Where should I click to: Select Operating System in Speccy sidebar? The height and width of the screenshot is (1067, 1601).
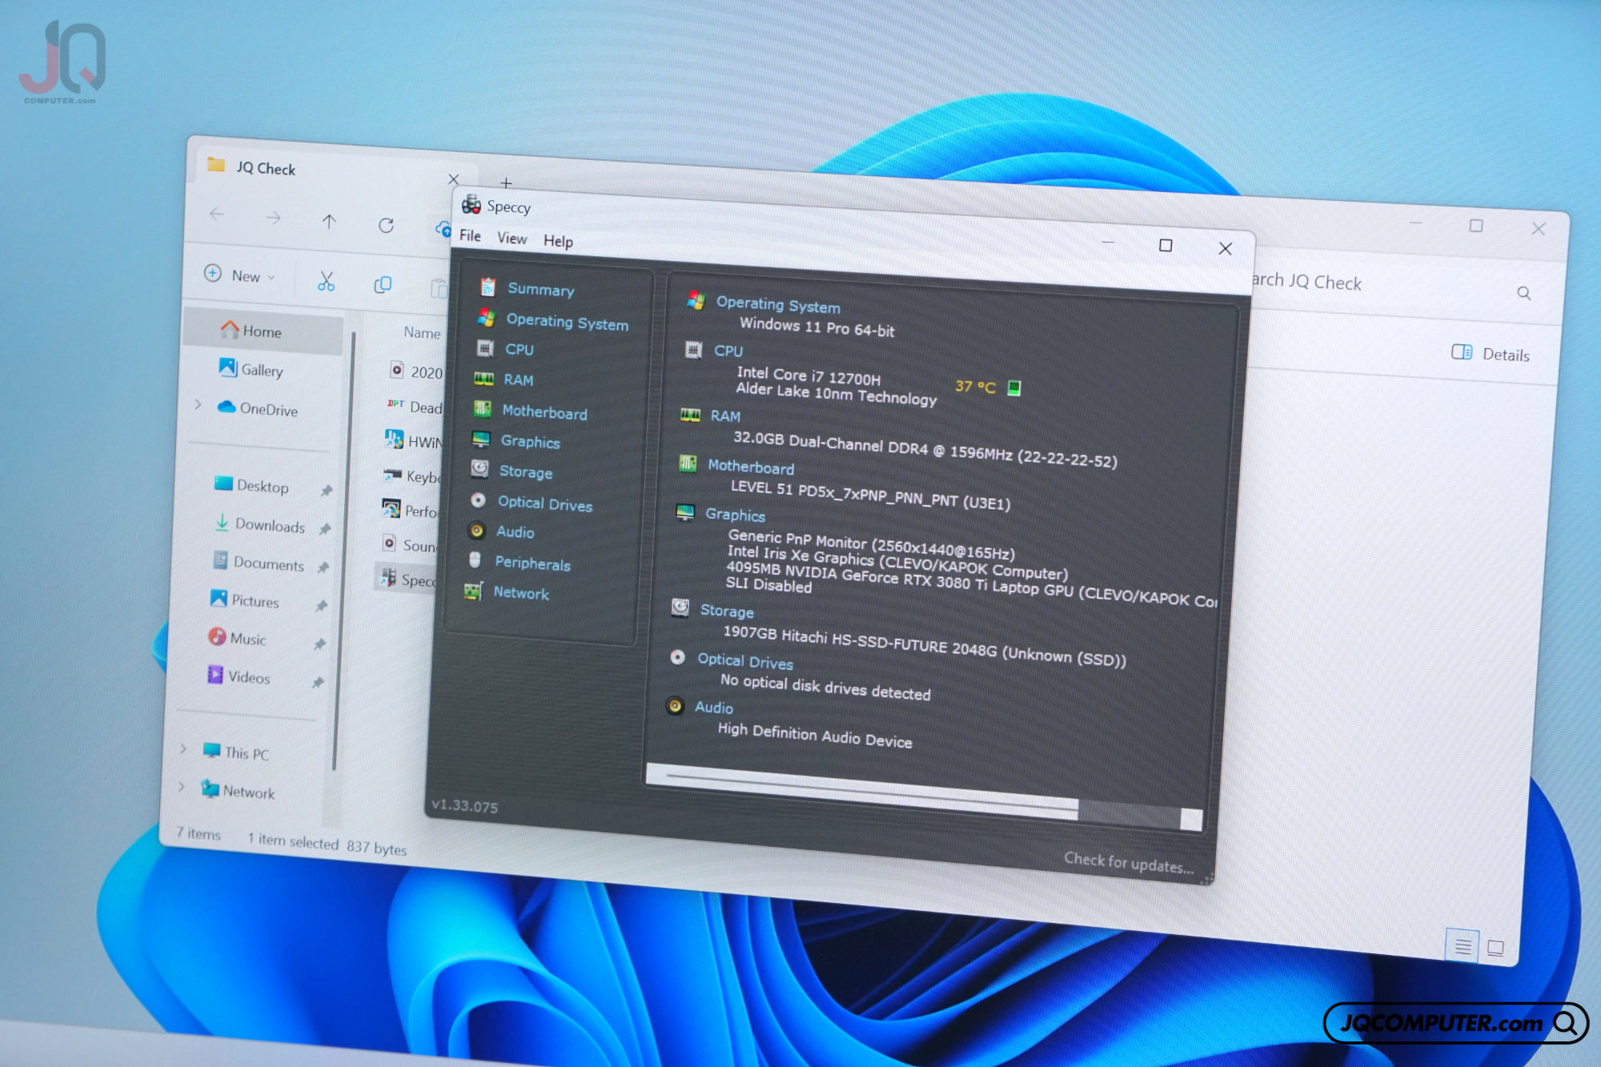pyautogui.click(x=567, y=322)
